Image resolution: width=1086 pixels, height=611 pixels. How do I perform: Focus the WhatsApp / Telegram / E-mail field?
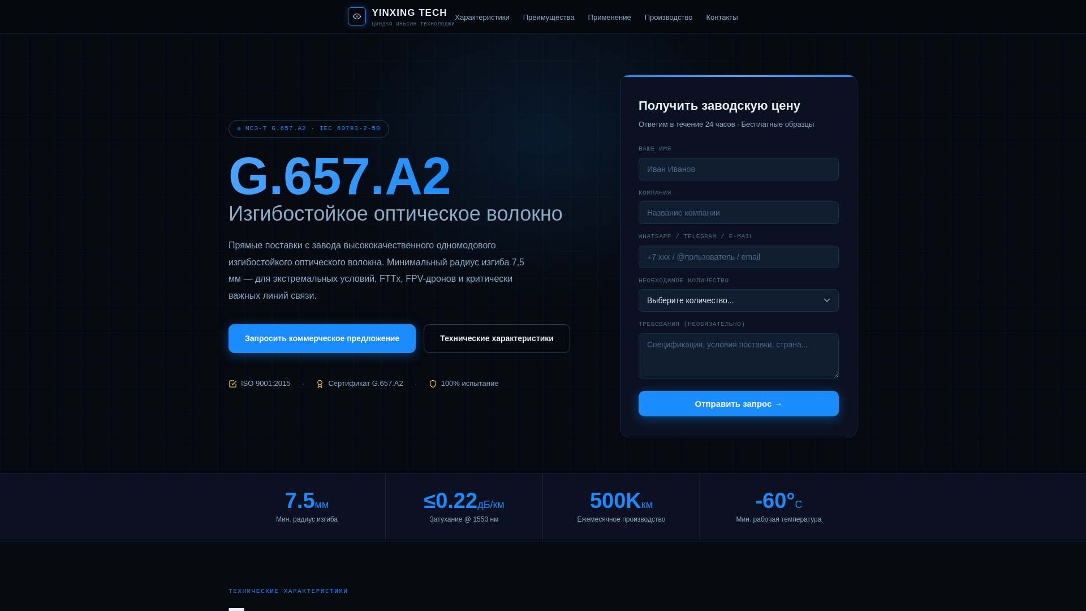click(739, 257)
